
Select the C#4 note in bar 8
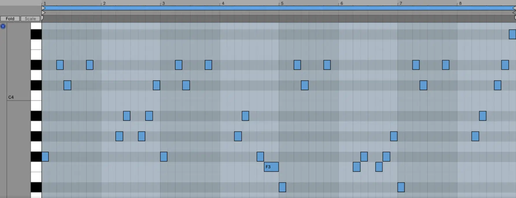[497, 85]
